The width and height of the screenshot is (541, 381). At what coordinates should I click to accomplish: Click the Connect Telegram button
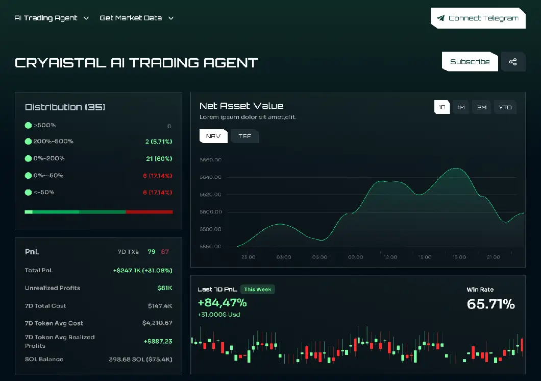point(477,18)
